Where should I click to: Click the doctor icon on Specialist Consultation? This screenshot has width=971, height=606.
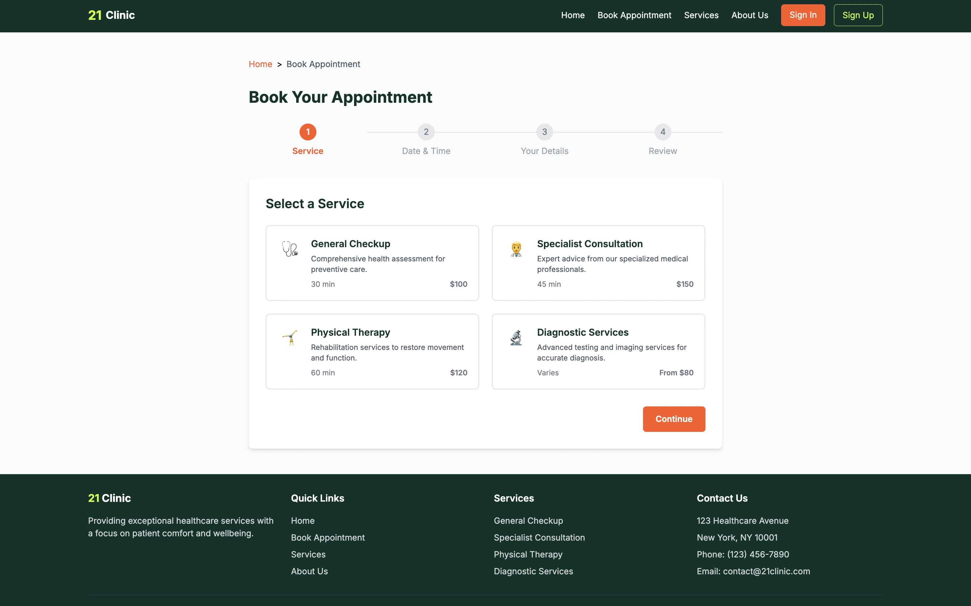pos(516,249)
